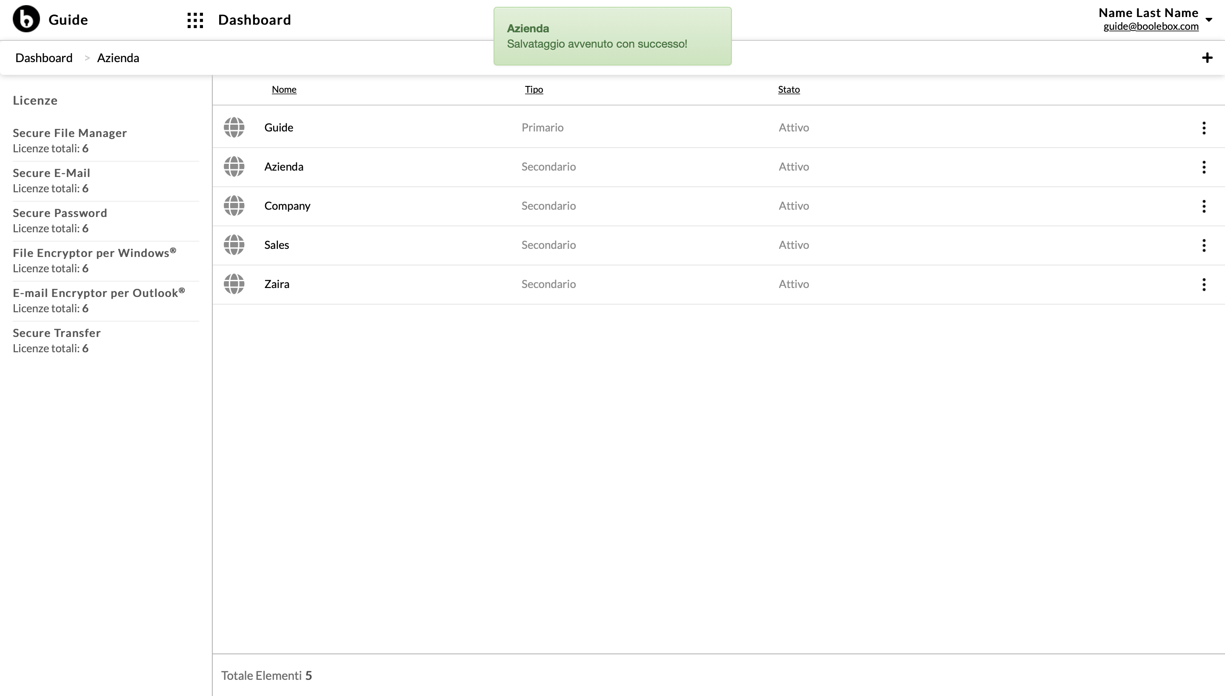Screen dimensions: 1225x696
Task: Click guide@boolebox.com email link
Action: pyautogui.click(x=1151, y=26)
